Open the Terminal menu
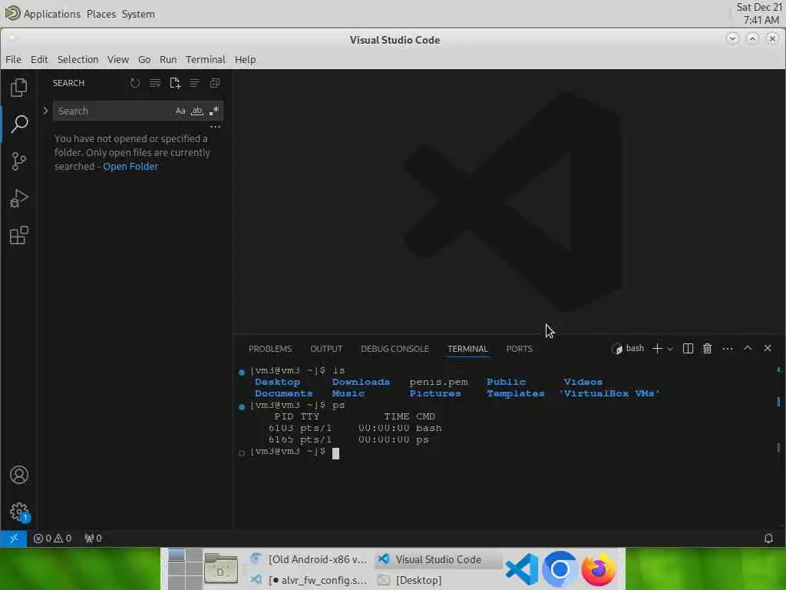The image size is (786, 590). (206, 59)
